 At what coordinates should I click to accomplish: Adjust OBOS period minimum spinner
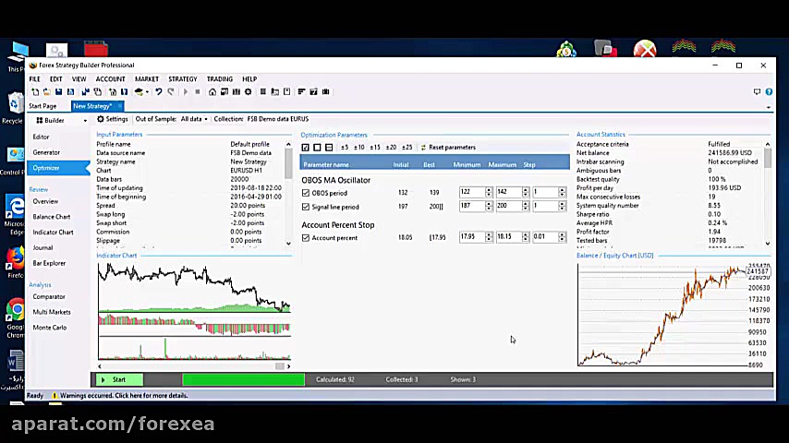(x=489, y=193)
